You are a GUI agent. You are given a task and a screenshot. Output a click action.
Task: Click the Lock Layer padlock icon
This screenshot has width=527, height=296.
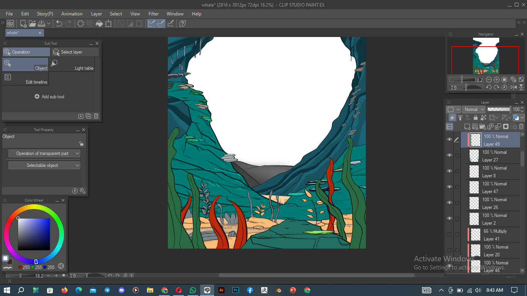point(476,118)
